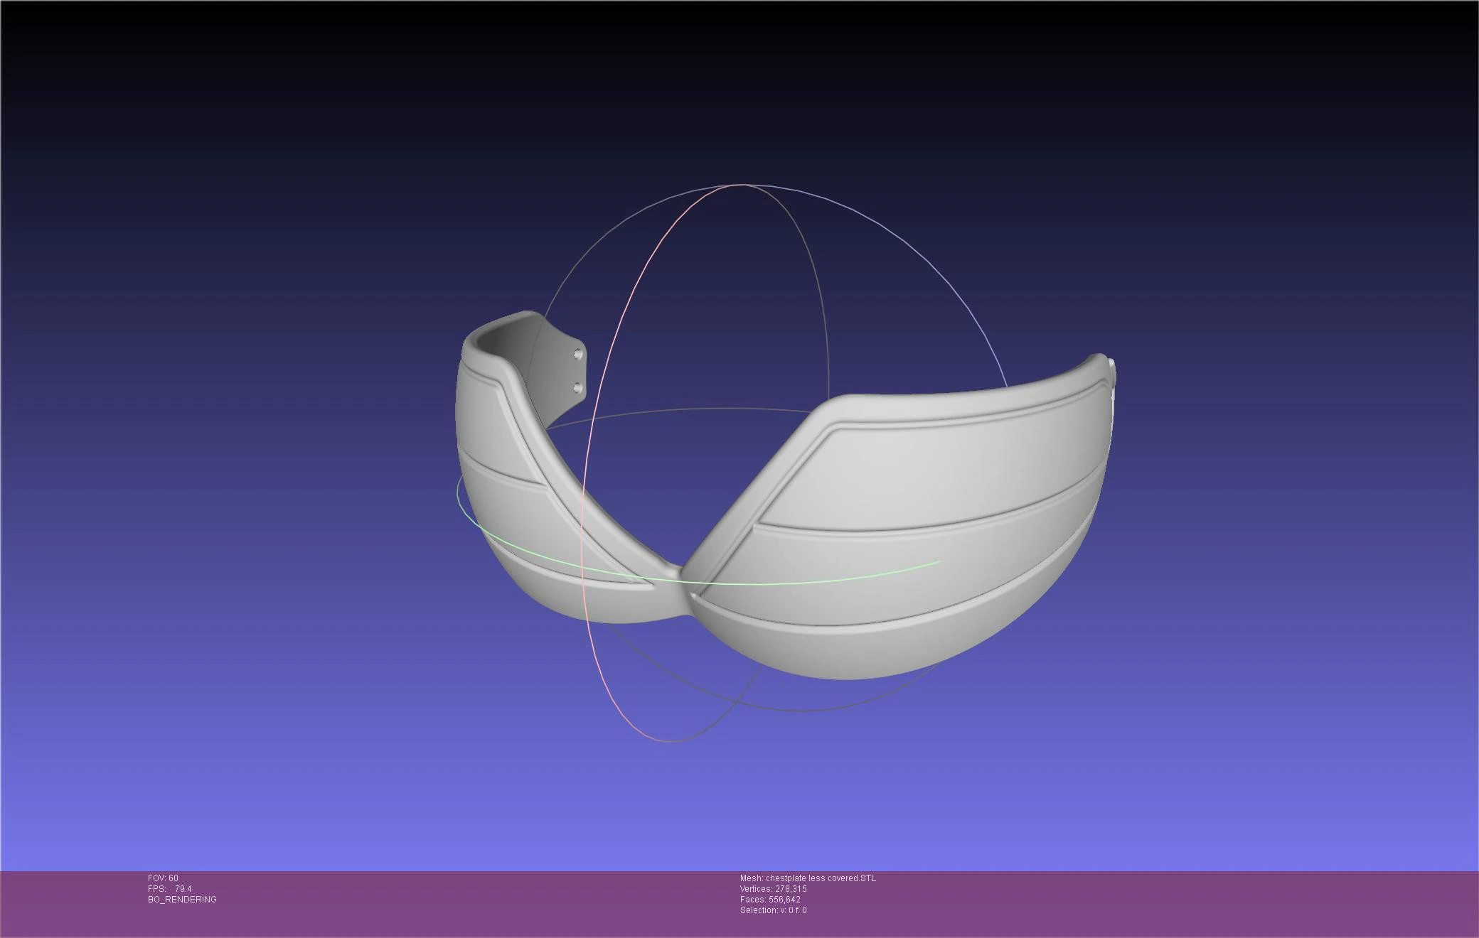Click the FOV: 60 status text

[163, 878]
